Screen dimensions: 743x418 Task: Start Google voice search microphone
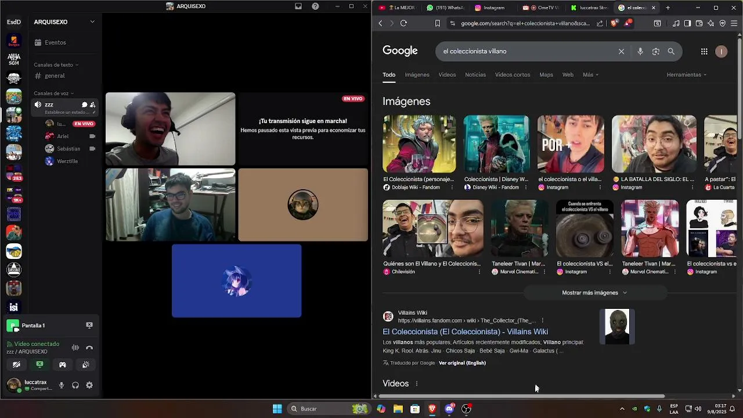click(640, 51)
